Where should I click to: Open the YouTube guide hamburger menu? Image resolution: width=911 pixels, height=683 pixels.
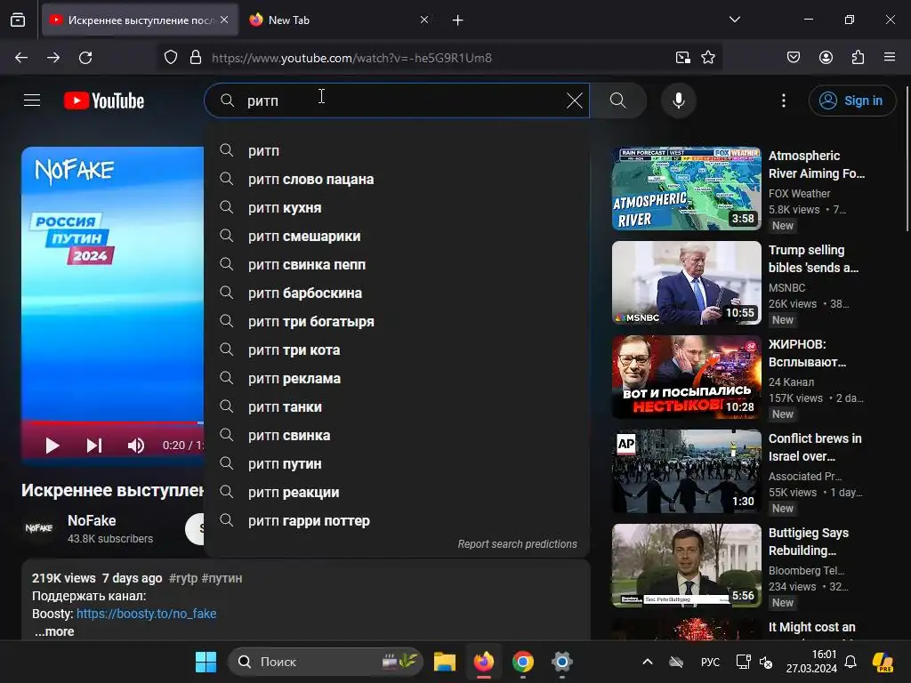[32, 100]
